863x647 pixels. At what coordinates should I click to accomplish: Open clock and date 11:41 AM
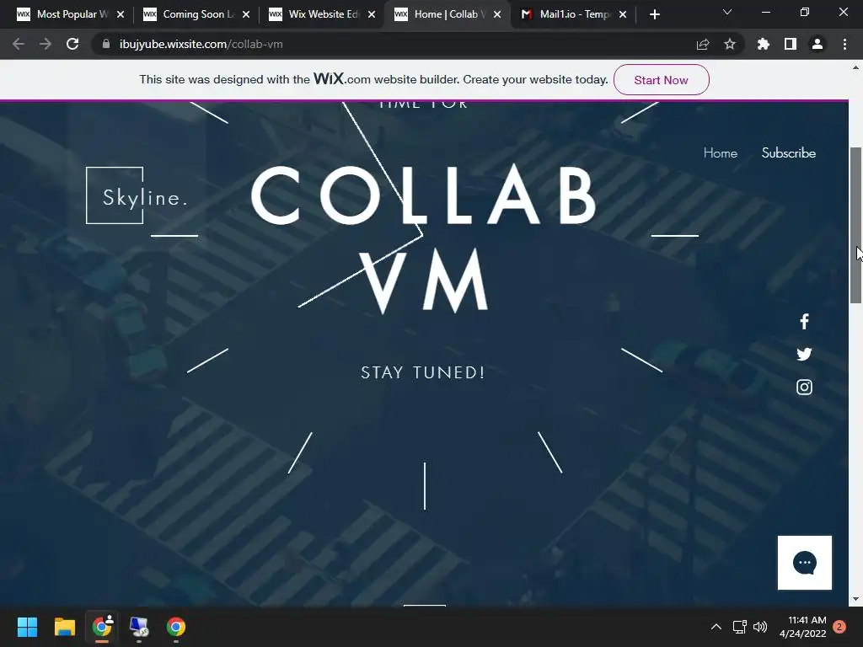(x=802, y=627)
